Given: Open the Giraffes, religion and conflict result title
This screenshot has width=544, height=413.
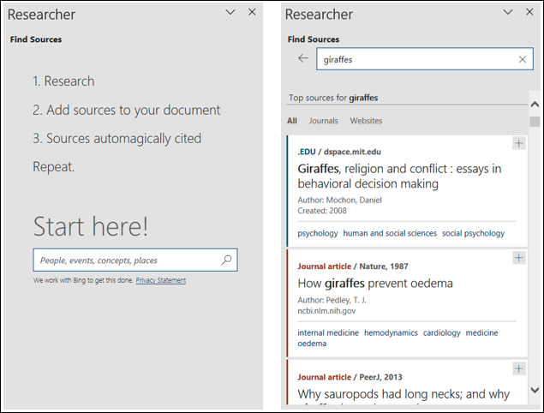Looking at the screenshot, I should point(399,176).
